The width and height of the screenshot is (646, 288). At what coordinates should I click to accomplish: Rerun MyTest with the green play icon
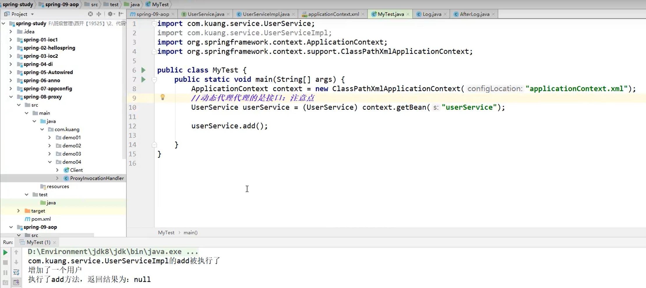[5, 252]
